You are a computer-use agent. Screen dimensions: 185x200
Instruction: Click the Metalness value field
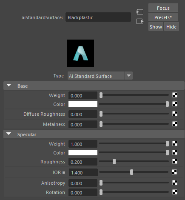coord(83,124)
